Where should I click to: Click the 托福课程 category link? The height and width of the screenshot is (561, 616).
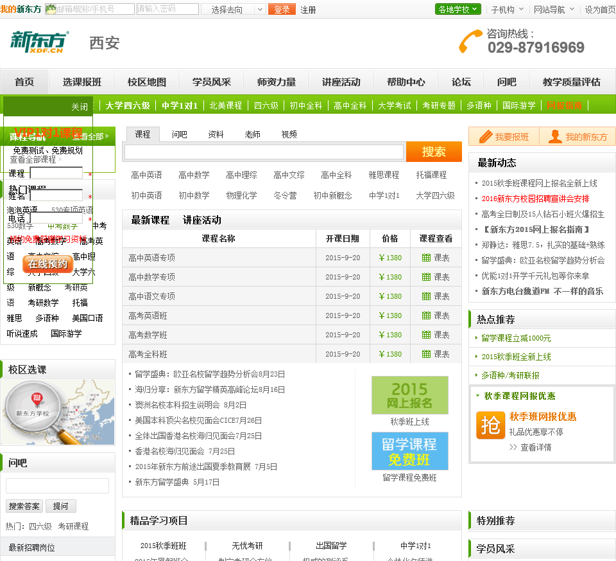[x=431, y=175]
